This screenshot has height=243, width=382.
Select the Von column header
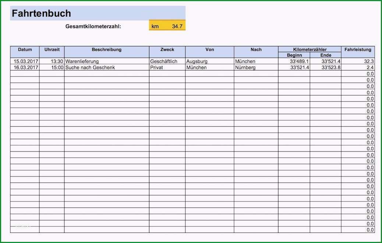pyautogui.click(x=209, y=52)
